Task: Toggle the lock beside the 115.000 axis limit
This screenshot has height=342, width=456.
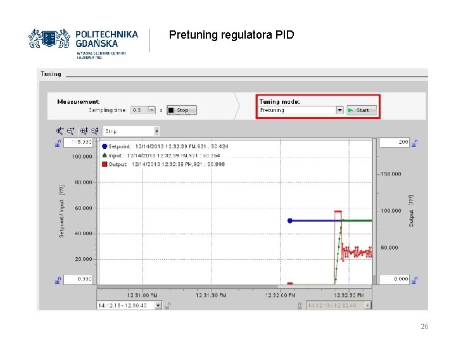Action: [x=58, y=143]
